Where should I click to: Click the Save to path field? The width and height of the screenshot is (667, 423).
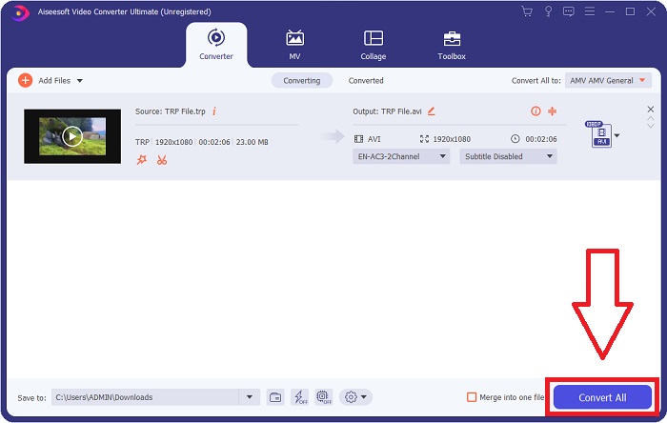[145, 397]
